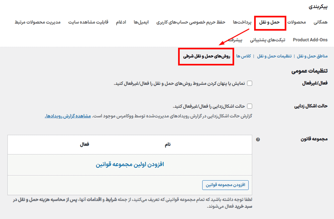Viewport: 334px width, 219px height.
Task: Open the Product Add-Ons tab
Action: (x=310, y=40)
